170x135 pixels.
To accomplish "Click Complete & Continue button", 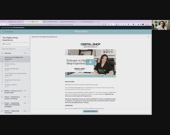I will click(x=90, y=111).
